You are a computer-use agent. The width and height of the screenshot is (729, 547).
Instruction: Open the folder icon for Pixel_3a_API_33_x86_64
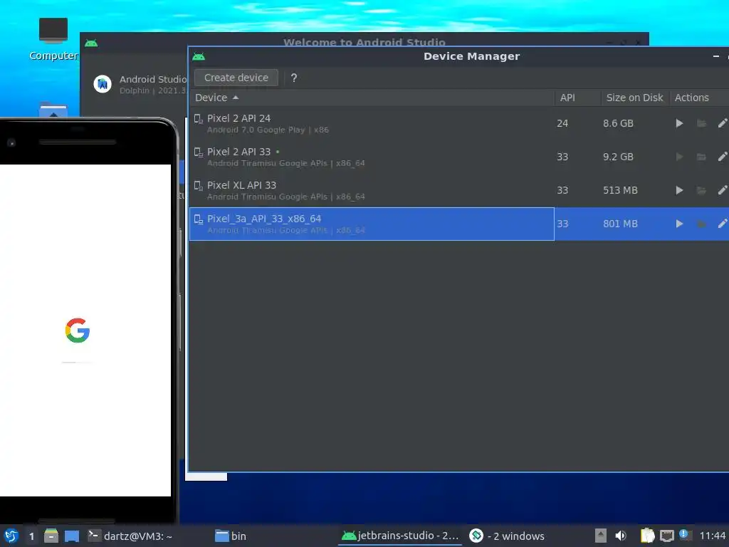(x=701, y=224)
